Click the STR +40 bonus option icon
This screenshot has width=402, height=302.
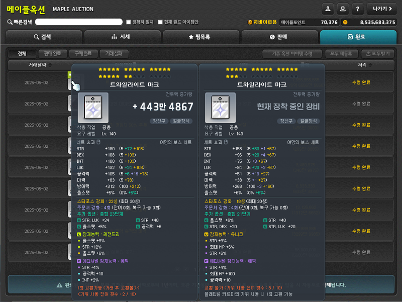click(x=265, y=220)
